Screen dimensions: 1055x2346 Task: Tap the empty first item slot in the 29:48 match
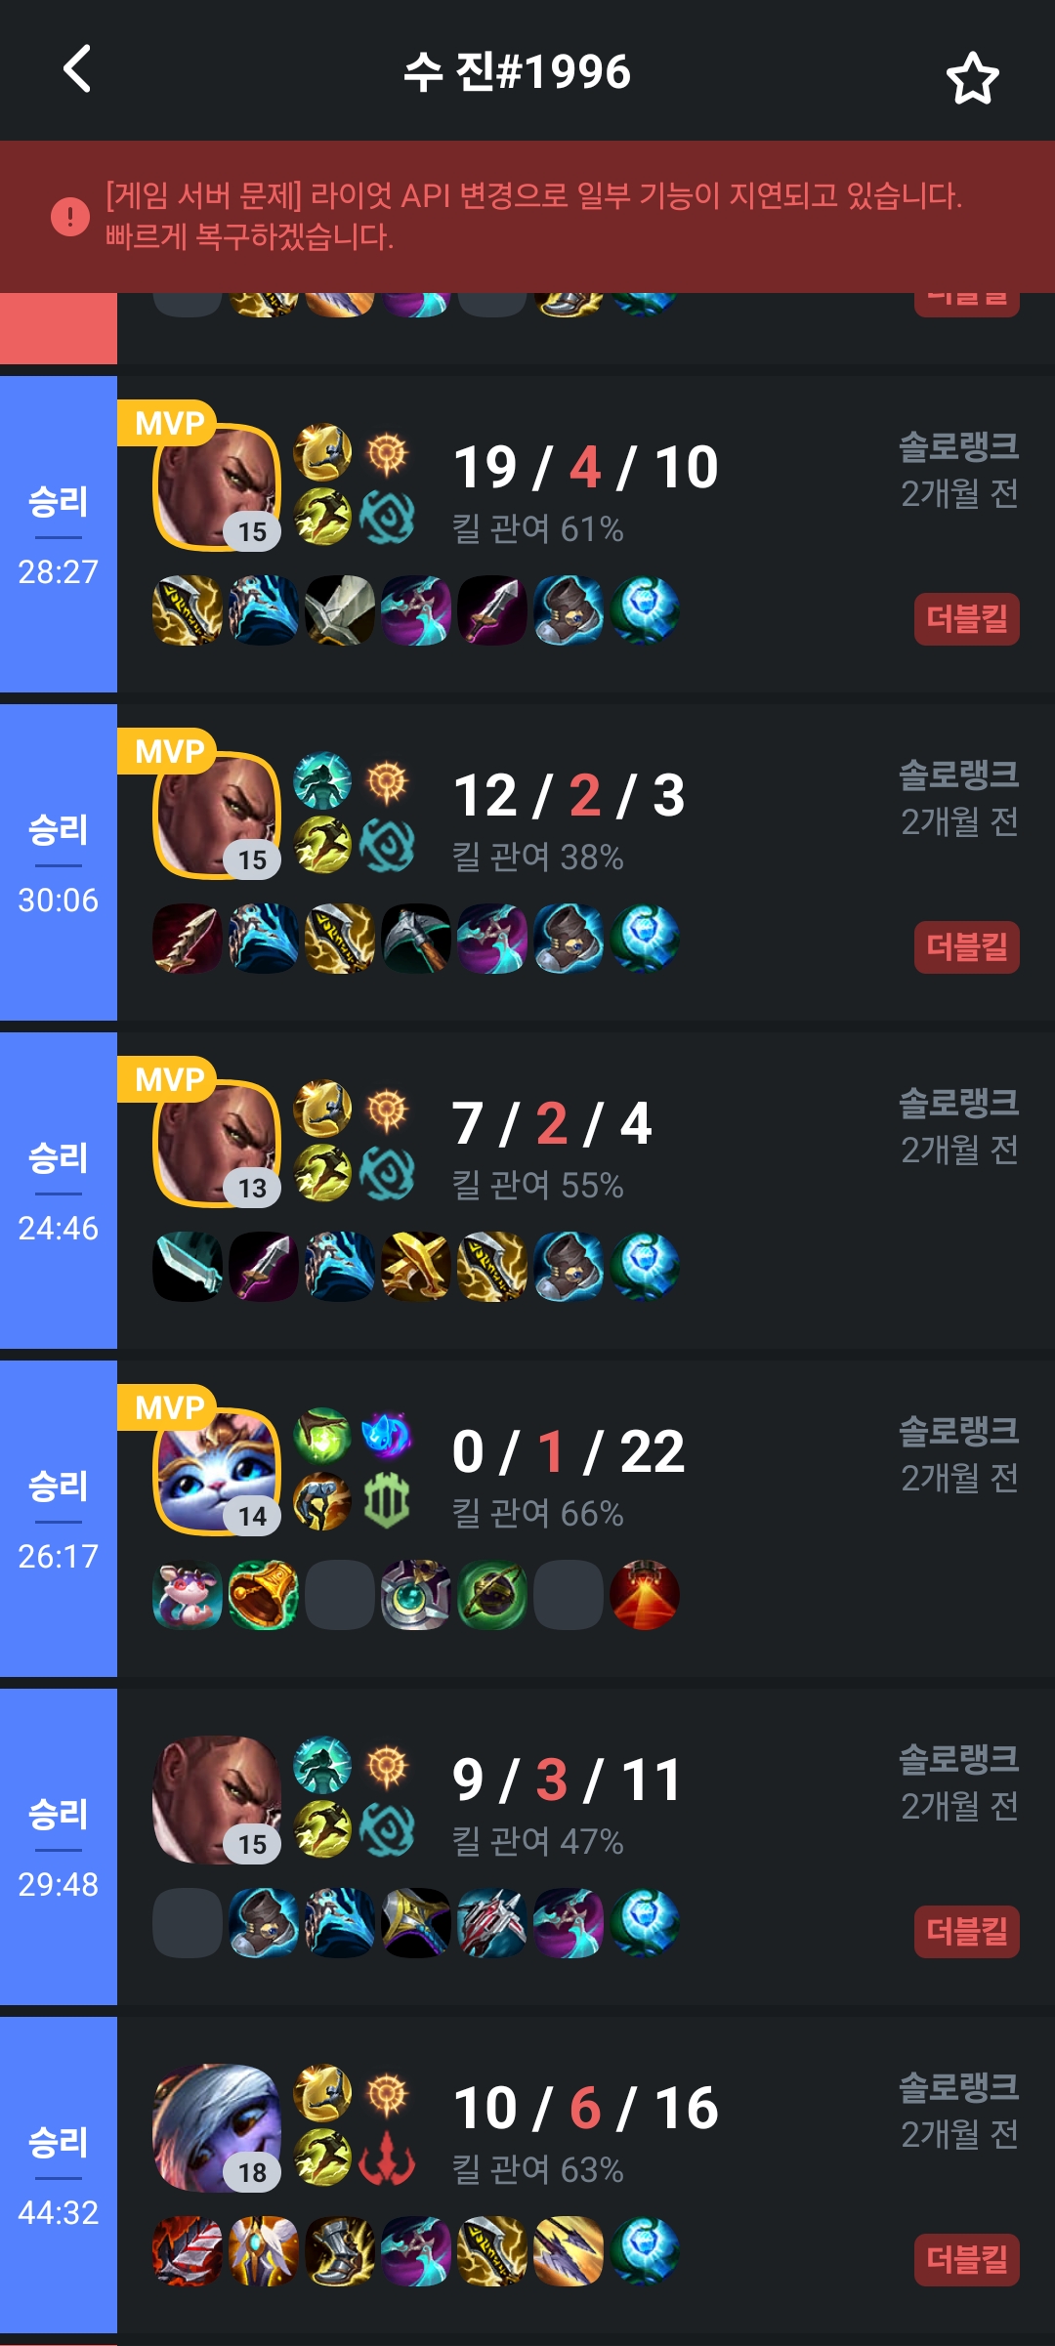tap(188, 1923)
